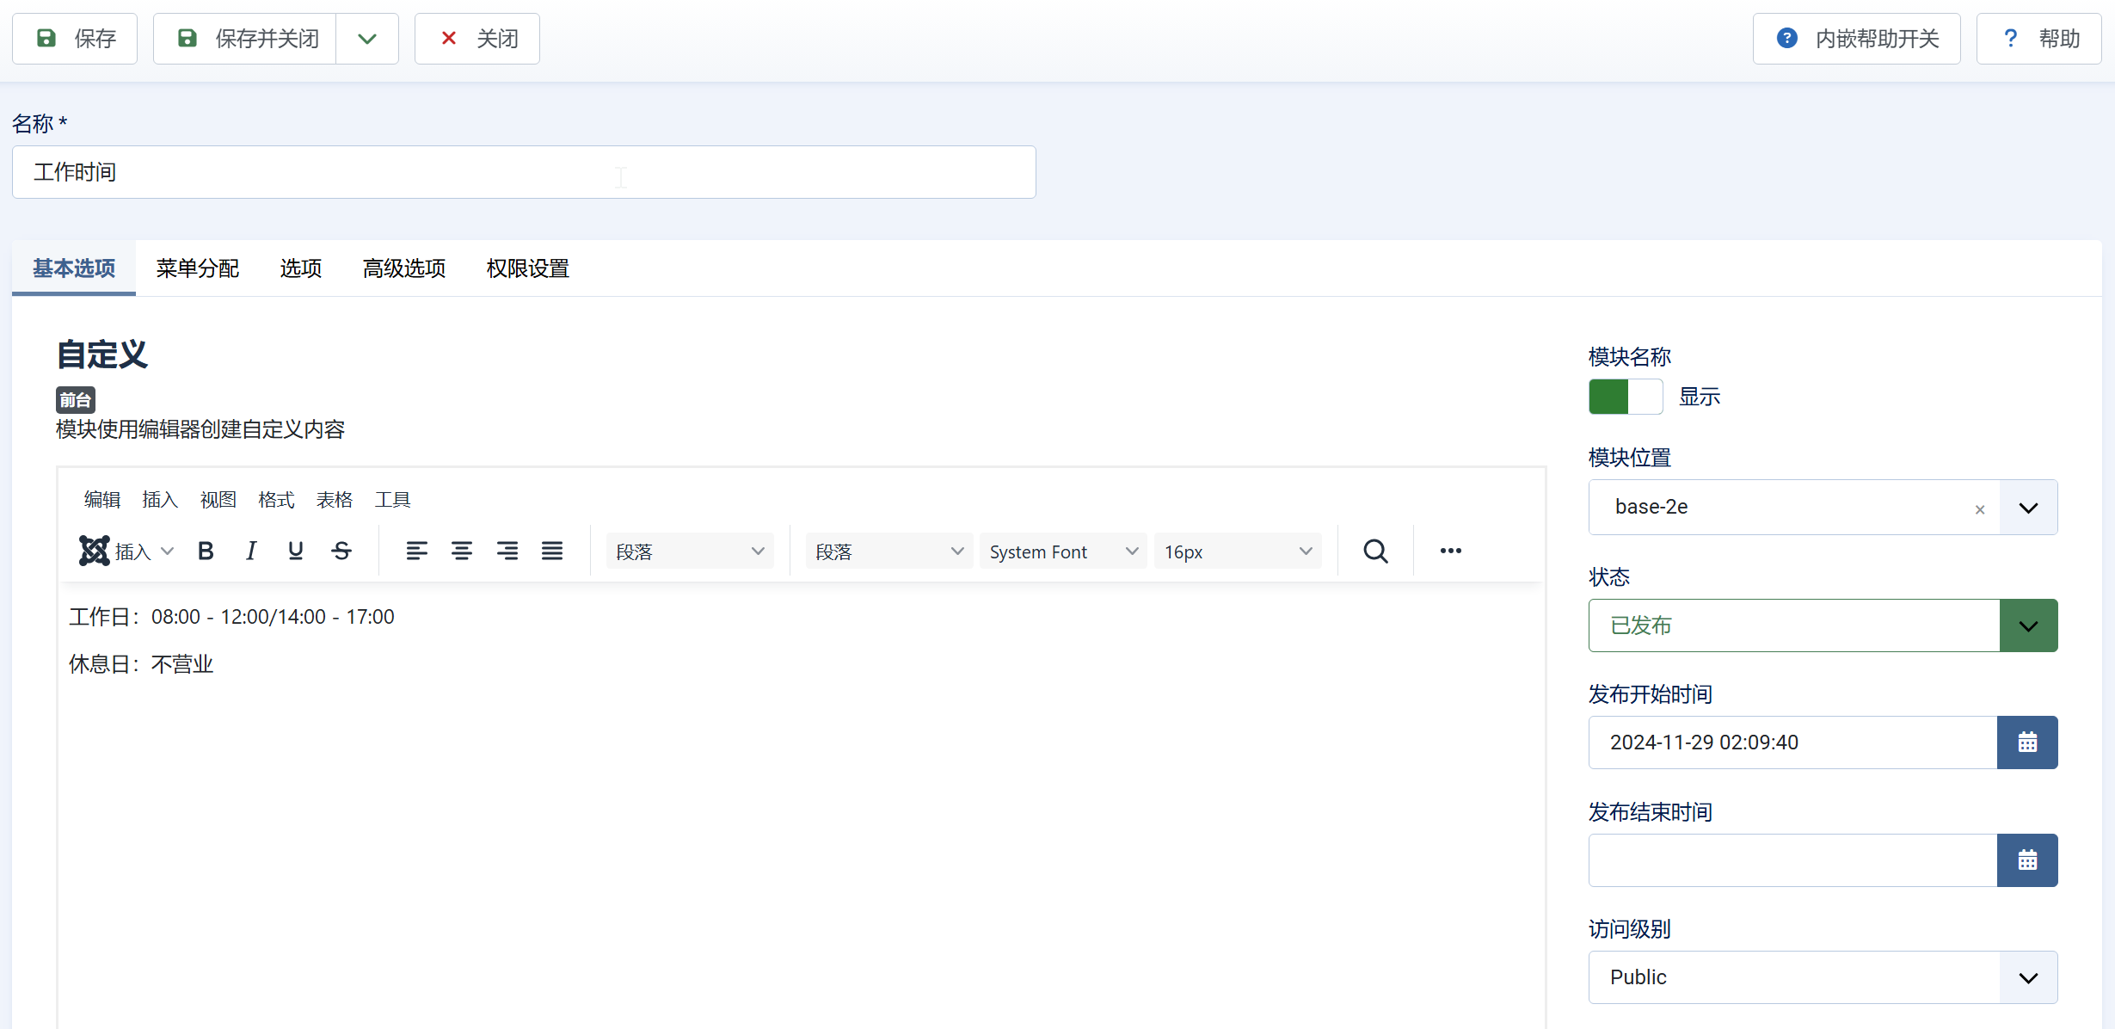Open the 状态 已发布 dropdown
The image size is (2115, 1029).
click(2027, 625)
